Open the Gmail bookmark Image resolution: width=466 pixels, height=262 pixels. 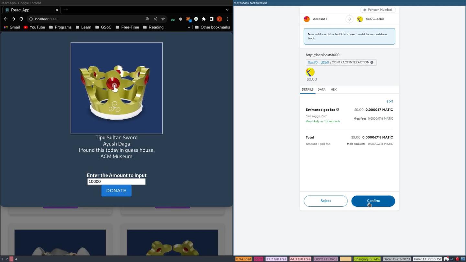pos(12,27)
